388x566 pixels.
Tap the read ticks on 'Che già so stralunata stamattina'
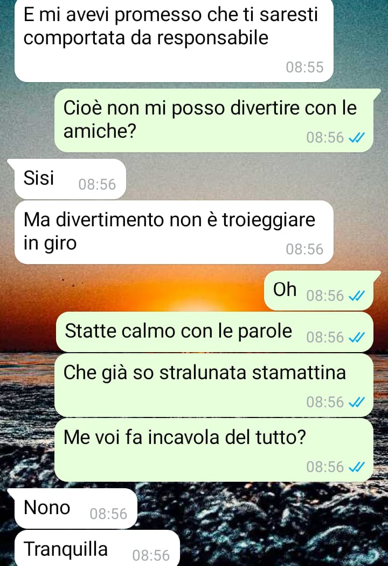click(357, 402)
